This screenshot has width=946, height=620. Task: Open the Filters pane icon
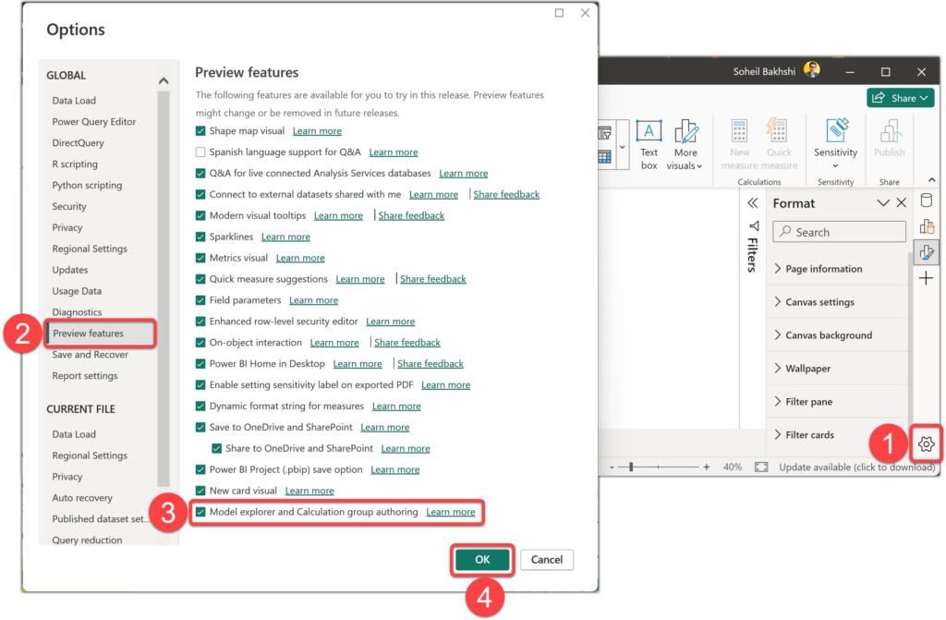753,226
